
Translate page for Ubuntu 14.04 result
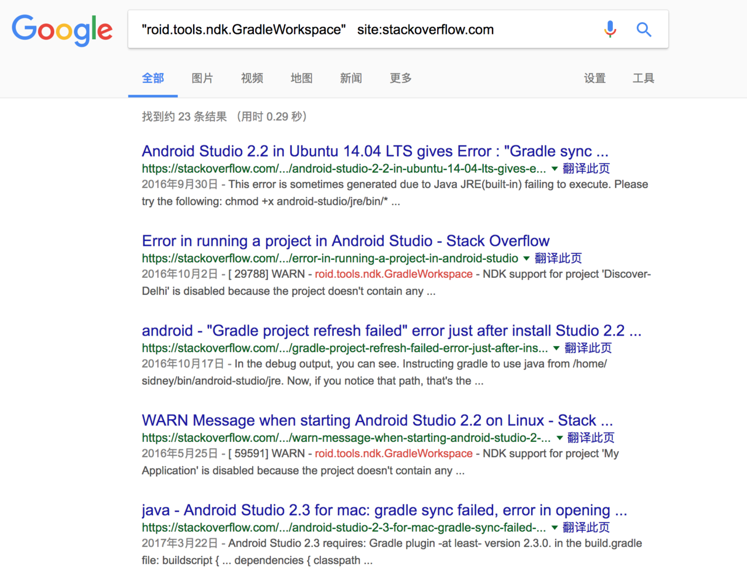(587, 169)
